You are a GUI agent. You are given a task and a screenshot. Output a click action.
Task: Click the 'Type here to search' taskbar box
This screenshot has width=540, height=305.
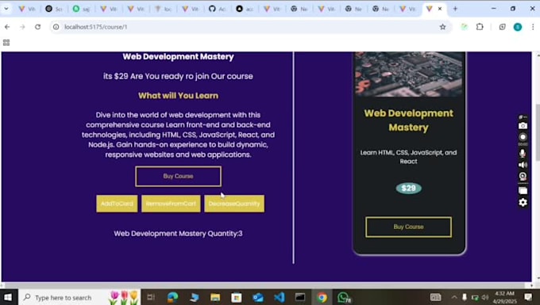79,297
